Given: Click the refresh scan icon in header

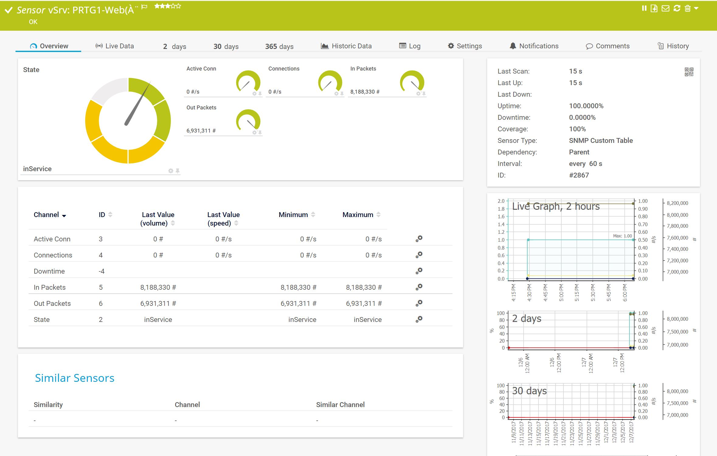Looking at the screenshot, I should point(677,9).
